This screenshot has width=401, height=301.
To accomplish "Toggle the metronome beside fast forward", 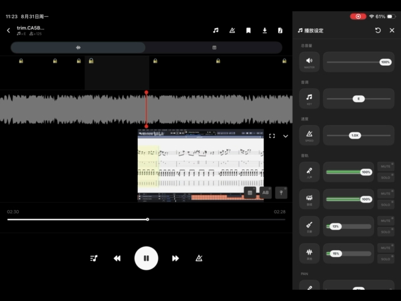I will coord(199,258).
